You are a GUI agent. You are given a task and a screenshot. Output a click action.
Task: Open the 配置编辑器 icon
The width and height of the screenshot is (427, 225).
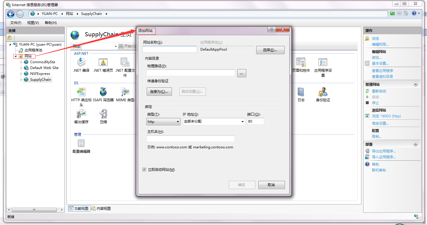81,143
